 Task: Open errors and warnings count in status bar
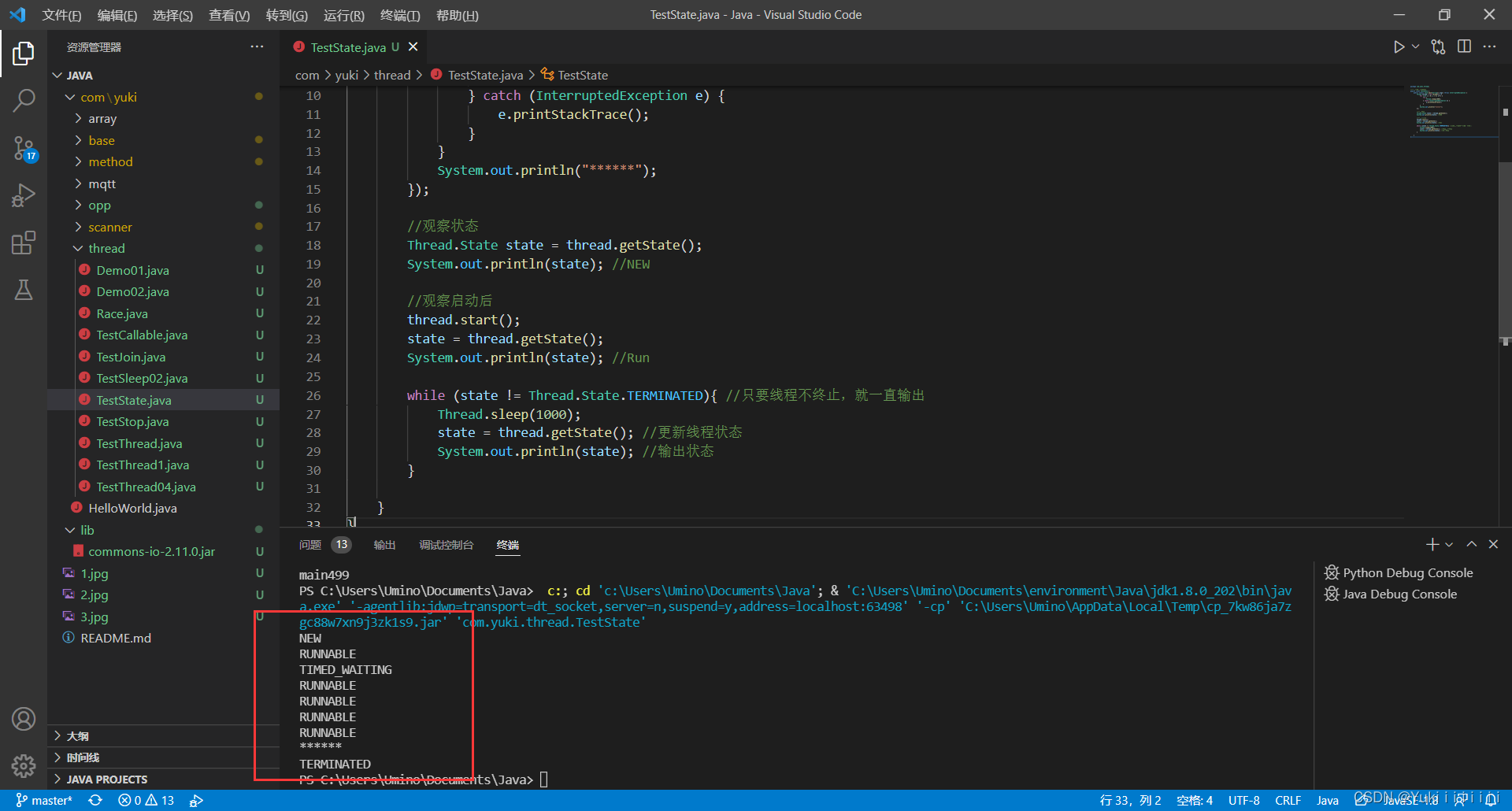click(146, 800)
